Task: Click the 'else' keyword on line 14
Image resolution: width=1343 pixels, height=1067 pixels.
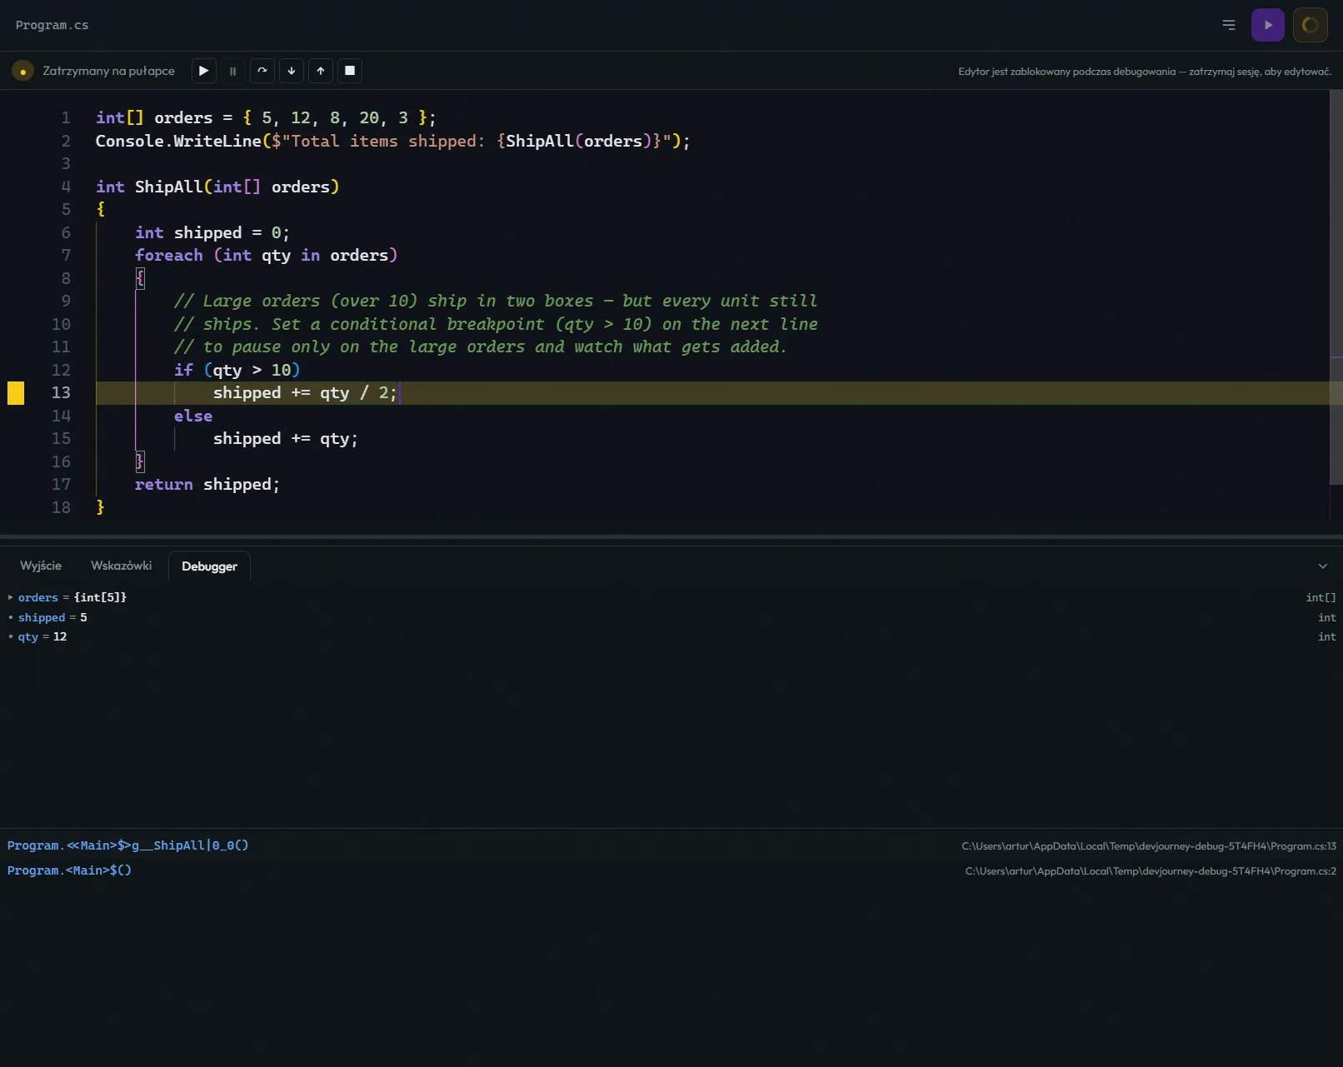Action: 193,416
